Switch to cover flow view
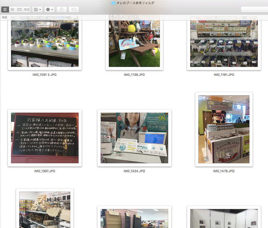The image size is (268, 228). [x=27, y=9]
